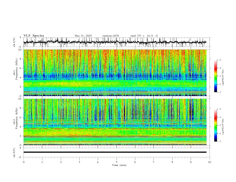The height and width of the screenshot is (182, 236).
Task: Click the "ch.1(V)" axis label
Action: 14,42
